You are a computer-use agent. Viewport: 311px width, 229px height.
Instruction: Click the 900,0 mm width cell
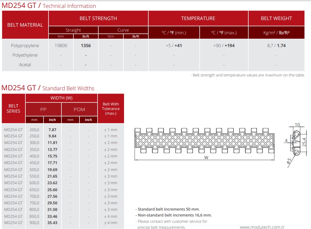[34, 223]
